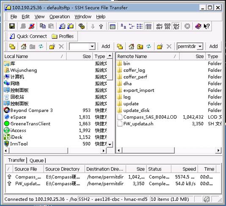Sort remote files by Remote Name header
This screenshot has height=206, width=226.
tap(148, 56)
